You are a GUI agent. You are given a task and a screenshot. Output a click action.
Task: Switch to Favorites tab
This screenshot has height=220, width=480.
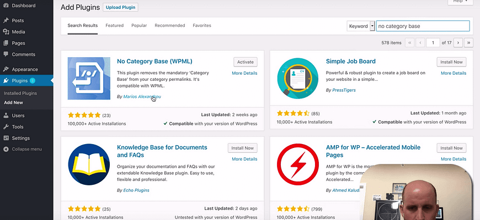(202, 26)
